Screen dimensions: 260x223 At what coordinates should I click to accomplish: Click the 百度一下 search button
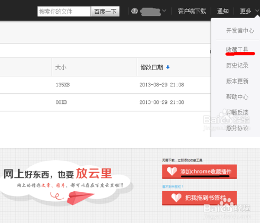(x=105, y=12)
